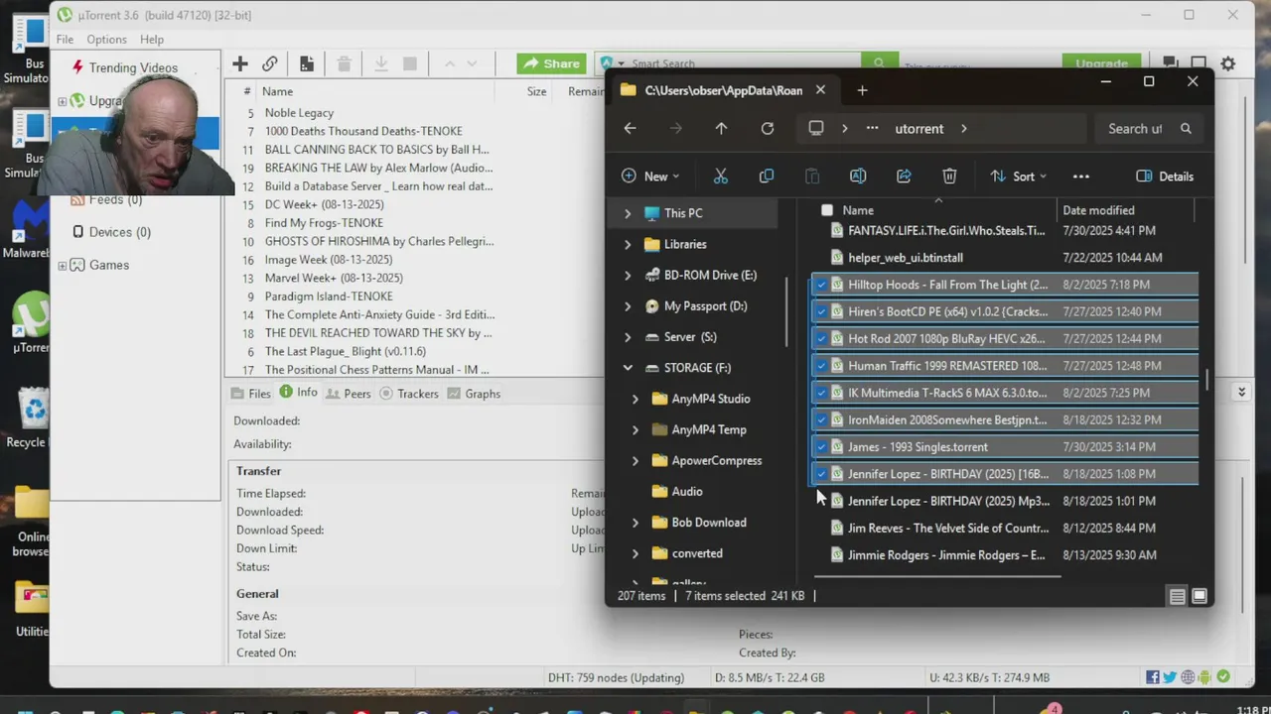This screenshot has height=714, width=1271.
Task: Go back with Explorer's back arrow
Action: tap(630, 128)
